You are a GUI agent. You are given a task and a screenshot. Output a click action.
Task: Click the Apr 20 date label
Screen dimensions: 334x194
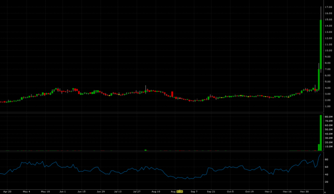coord(7,192)
